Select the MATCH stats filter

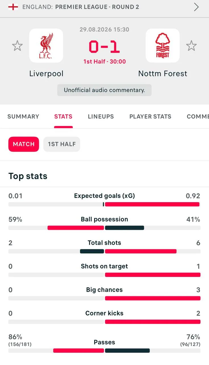pos(24,144)
